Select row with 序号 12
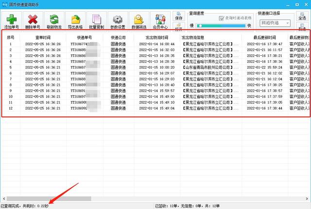The height and width of the screenshot is (209, 311). click(155, 108)
